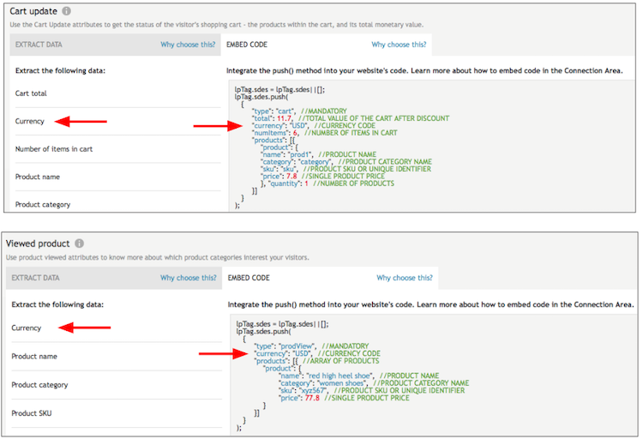Click the Cart update section heading
The image size is (643, 439).
33,11
